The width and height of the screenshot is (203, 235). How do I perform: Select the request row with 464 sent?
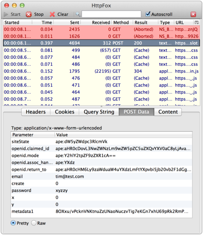(x=101, y=92)
